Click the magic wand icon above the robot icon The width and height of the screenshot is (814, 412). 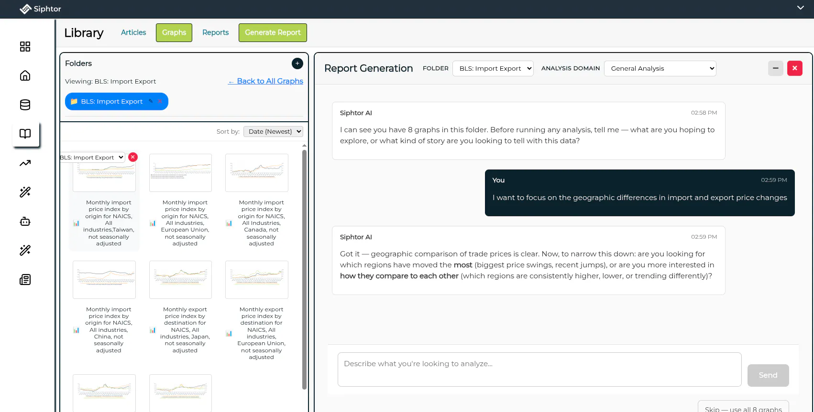tap(25, 192)
